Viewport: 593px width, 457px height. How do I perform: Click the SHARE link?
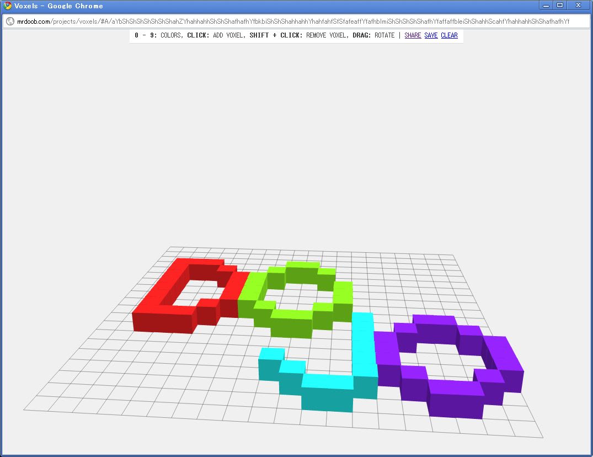tap(412, 35)
